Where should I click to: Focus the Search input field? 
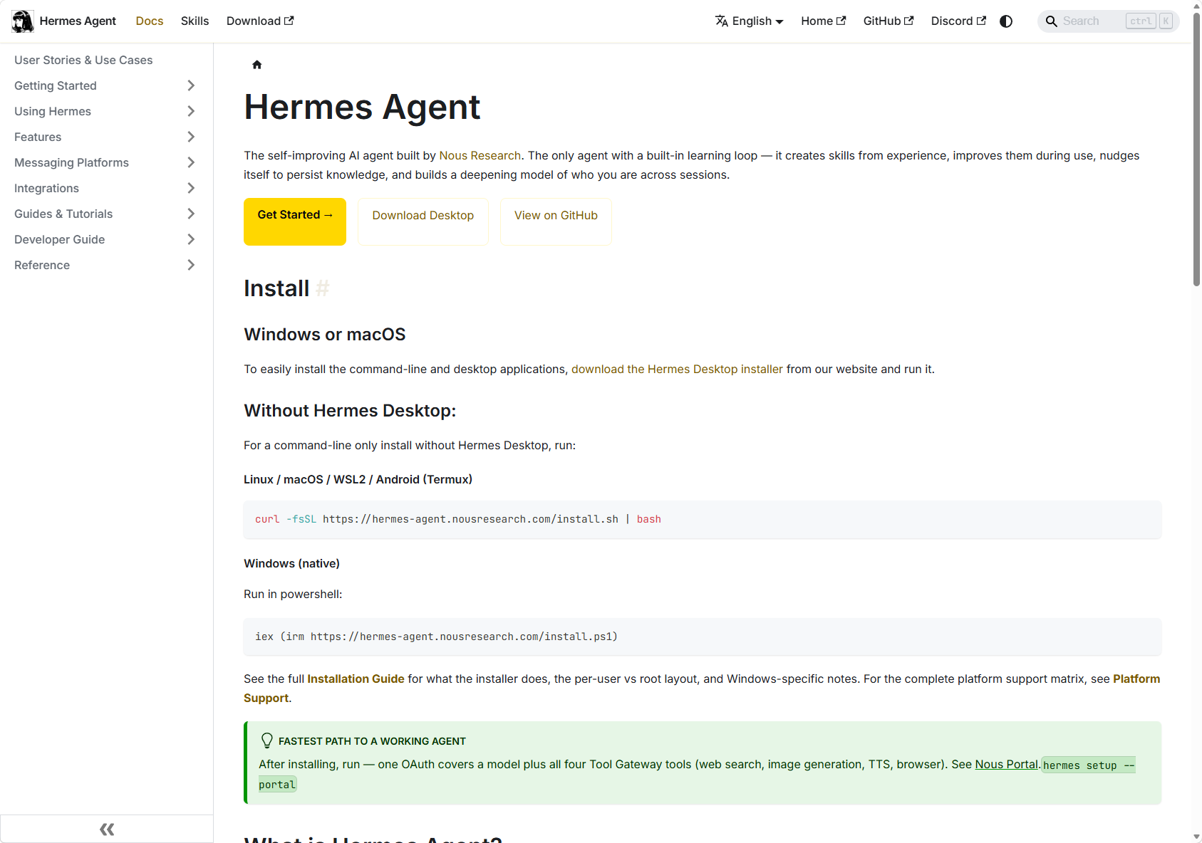tap(1108, 21)
